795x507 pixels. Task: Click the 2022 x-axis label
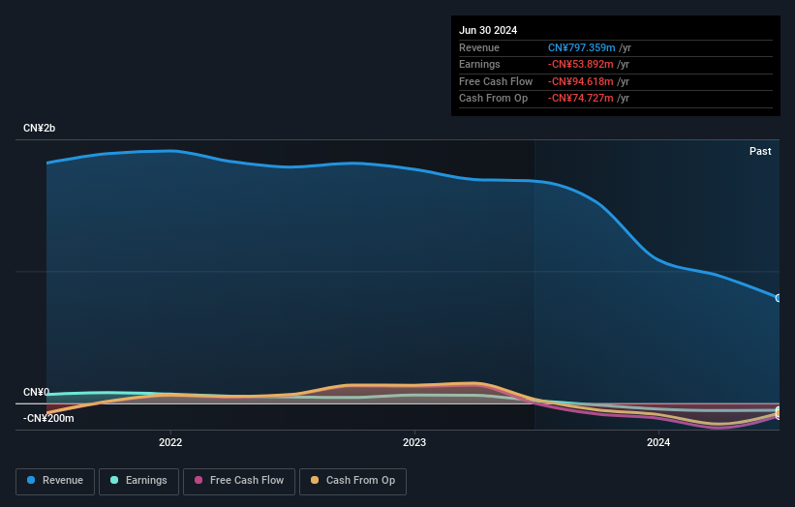[x=170, y=442]
